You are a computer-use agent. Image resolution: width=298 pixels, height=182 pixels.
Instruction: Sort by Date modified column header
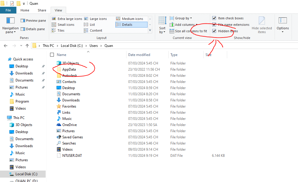point(139,55)
